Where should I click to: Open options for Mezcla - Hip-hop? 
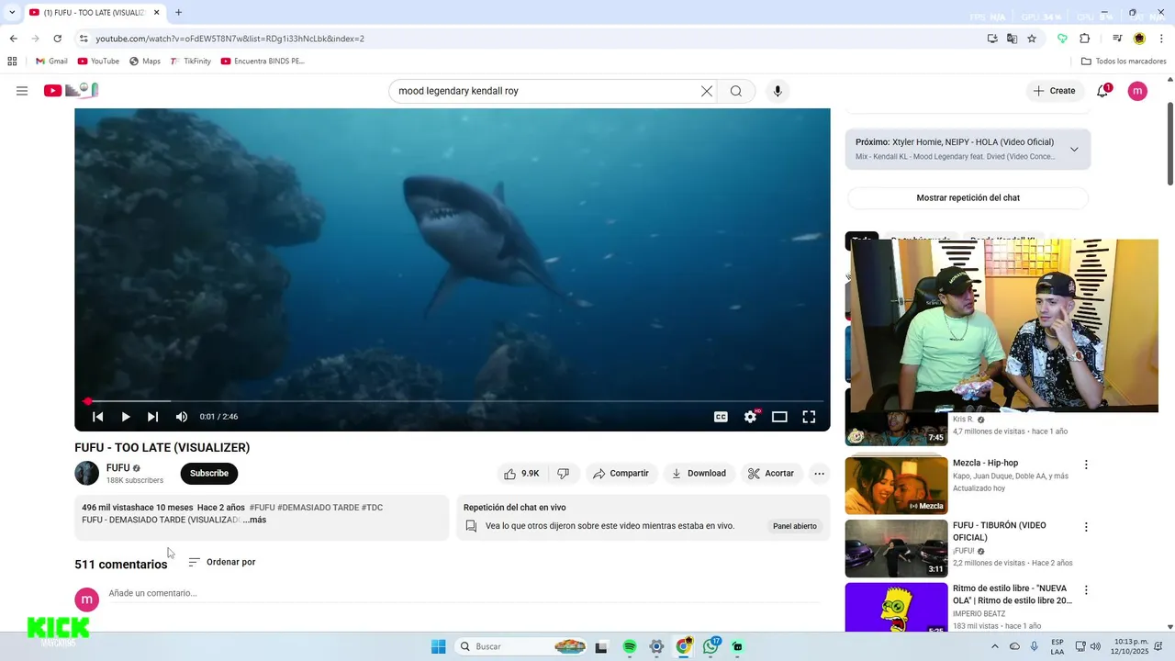[1086, 465]
